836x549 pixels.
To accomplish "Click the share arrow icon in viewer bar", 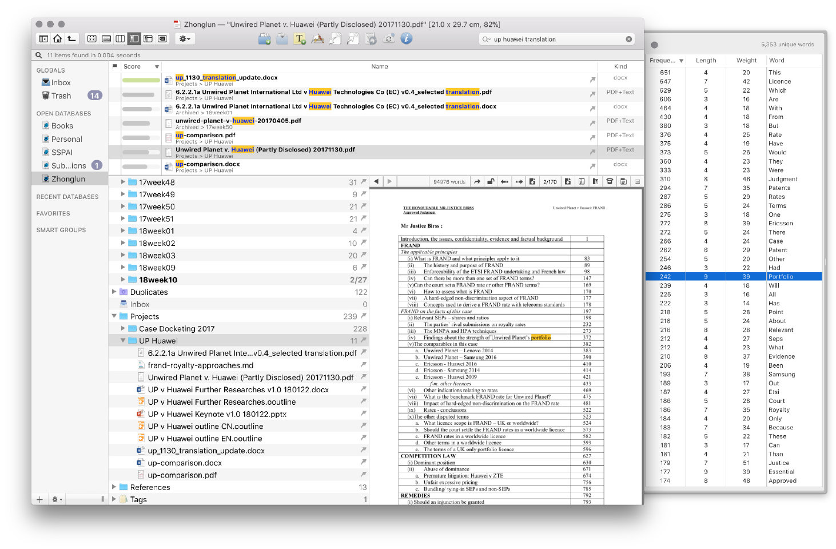I will [476, 182].
